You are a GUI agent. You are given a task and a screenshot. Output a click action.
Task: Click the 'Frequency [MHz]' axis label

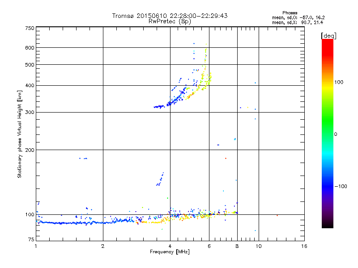pos(170,252)
